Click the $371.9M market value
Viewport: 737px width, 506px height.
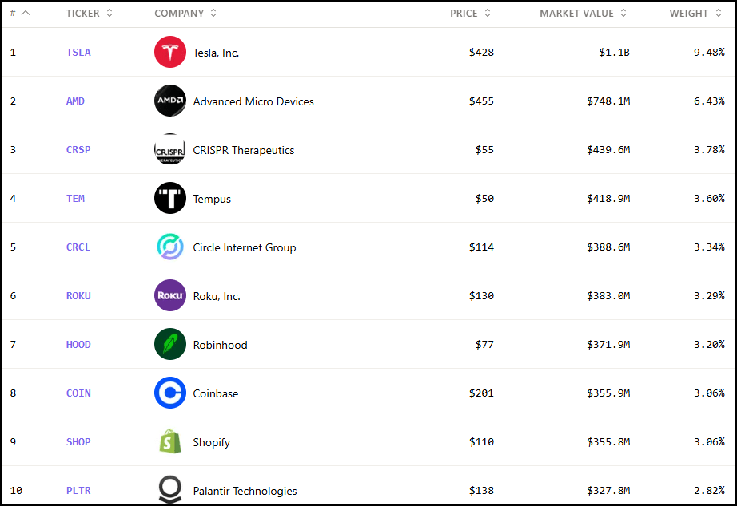[608, 345]
